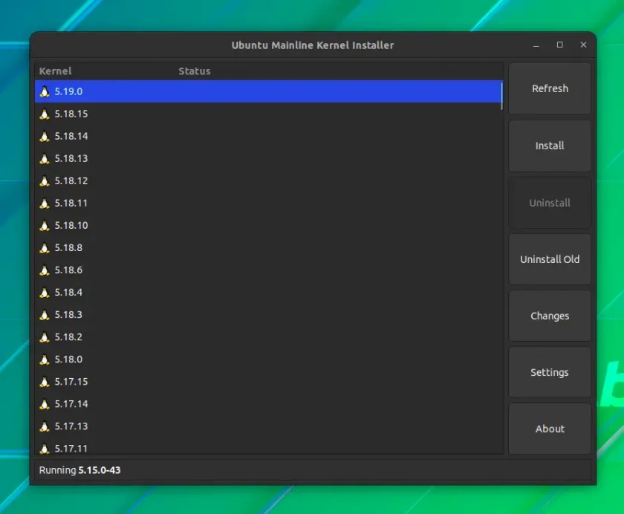
Task: Click the penguin icon beside kernel 5.18.2
Action: click(45, 336)
